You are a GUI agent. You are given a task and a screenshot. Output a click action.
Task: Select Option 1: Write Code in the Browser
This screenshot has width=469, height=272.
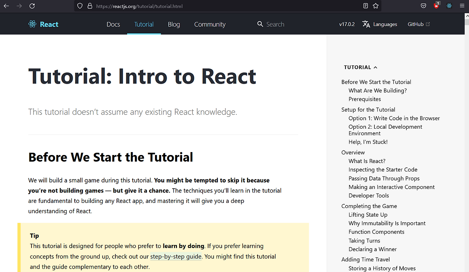point(394,118)
